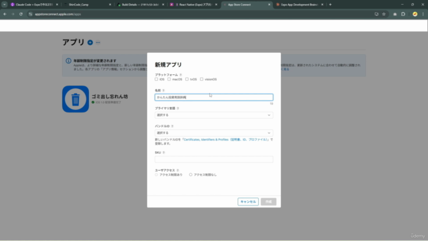Image resolution: width=428 pixels, height=241 pixels.
Task: Select the アクセス制限あり radio button
Action: (x=156, y=175)
